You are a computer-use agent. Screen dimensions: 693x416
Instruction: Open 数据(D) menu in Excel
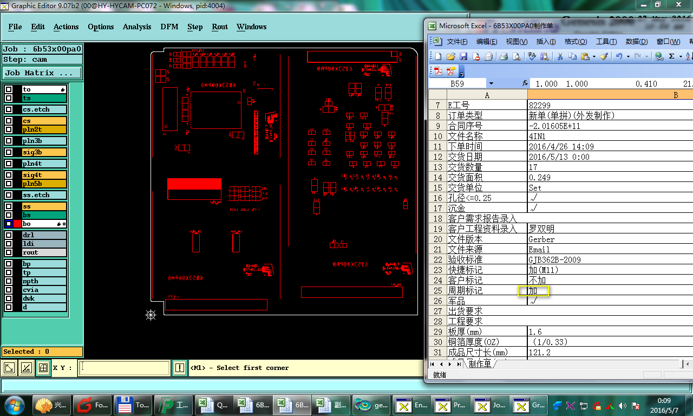[x=636, y=42]
